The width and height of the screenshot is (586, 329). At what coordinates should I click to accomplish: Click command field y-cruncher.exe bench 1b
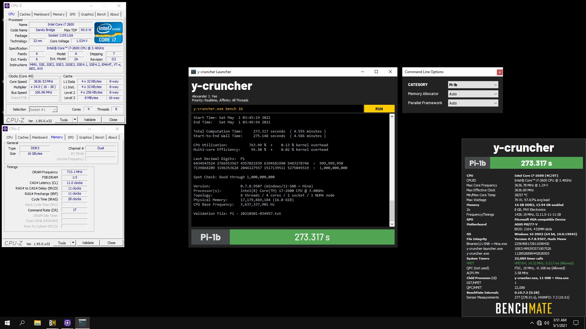tap(277, 109)
